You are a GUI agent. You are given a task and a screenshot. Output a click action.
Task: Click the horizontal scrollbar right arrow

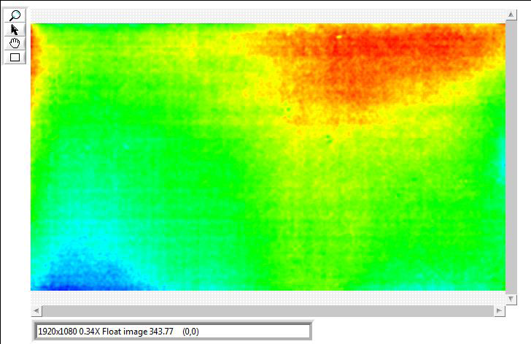[x=500, y=310]
